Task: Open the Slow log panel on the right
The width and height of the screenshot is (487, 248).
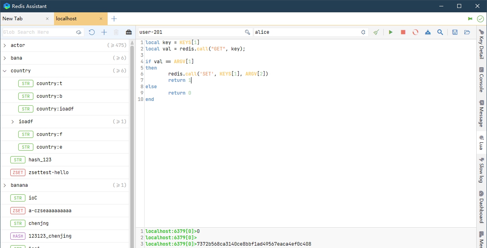Action: point(481,171)
